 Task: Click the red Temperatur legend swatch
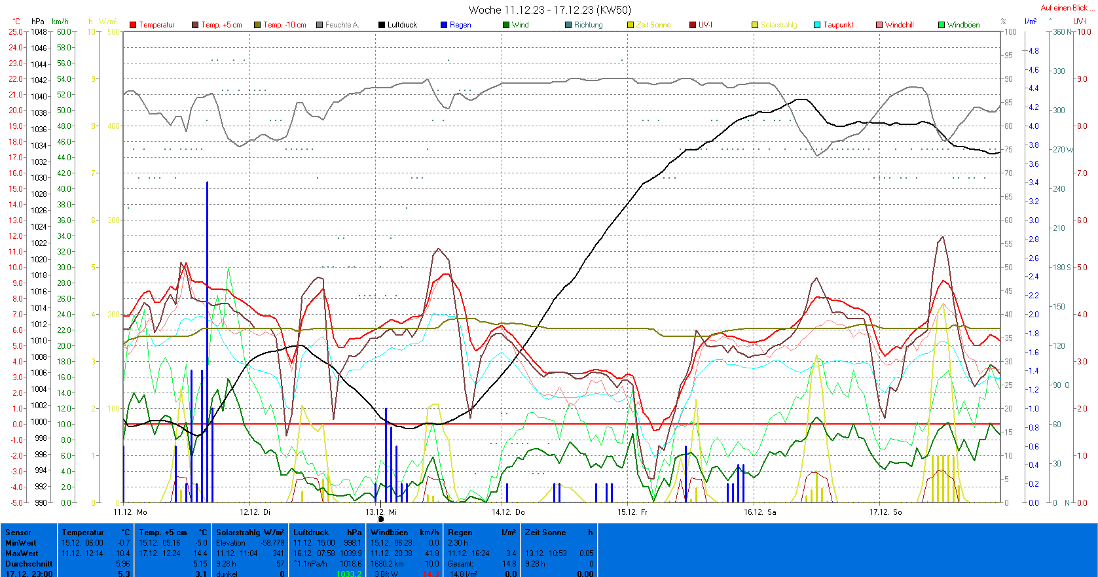[x=133, y=25]
